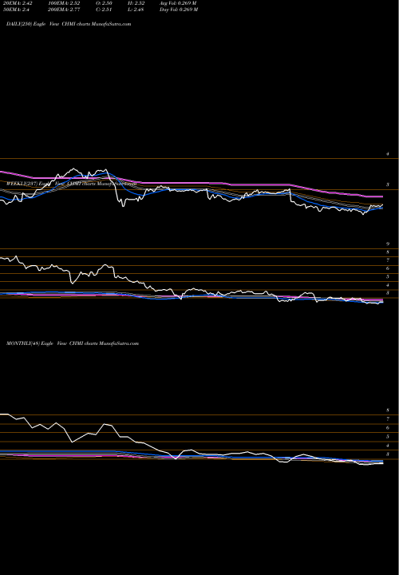399x575 pixels.
Task: Select the low price L: 2.48
Action: pos(136,10)
